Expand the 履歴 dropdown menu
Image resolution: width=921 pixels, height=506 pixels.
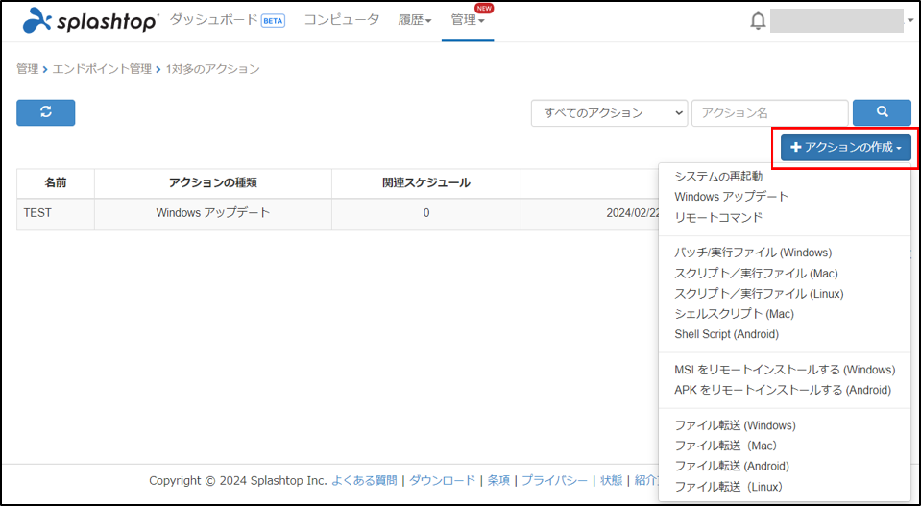[x=415, y=20]
